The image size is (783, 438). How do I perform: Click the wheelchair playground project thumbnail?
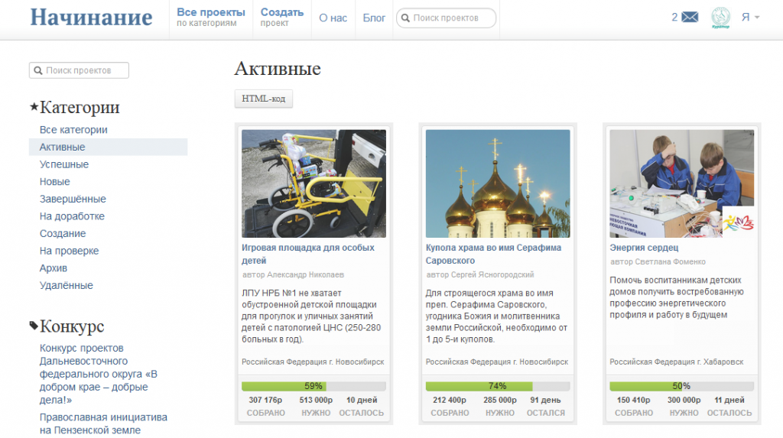click(x=314, y=183)
